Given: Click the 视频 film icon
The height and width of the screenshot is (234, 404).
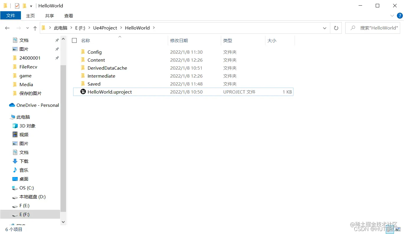Looking at the screenshot, I should [x=15, y=135].
